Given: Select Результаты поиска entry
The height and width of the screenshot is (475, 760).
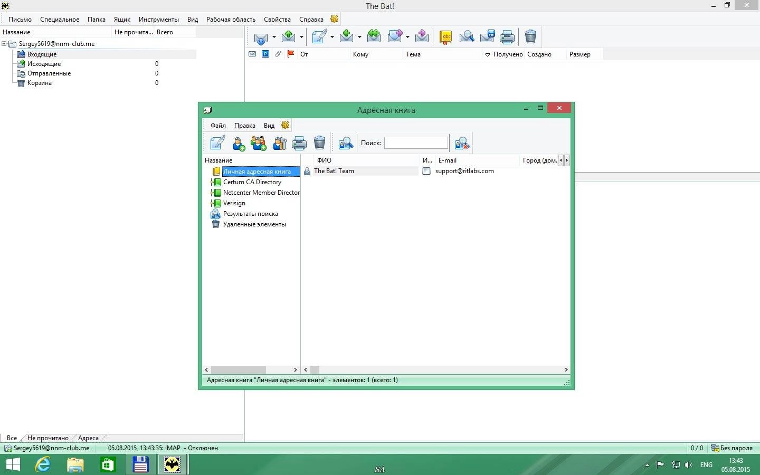Looking at the screenshot, I should pos(250,214).
